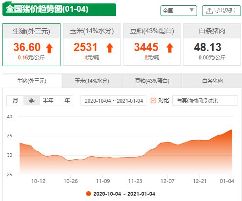Click chart point at 12-07 on trend line
This screenshot has width=242, height=201.
pyautogui.click(x=167, y=142)
